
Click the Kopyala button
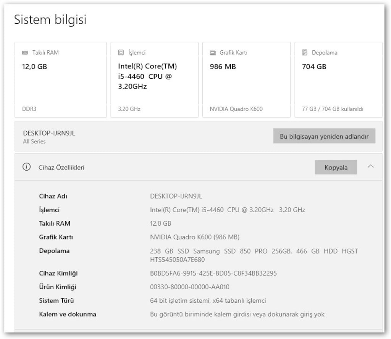point(336,167)
